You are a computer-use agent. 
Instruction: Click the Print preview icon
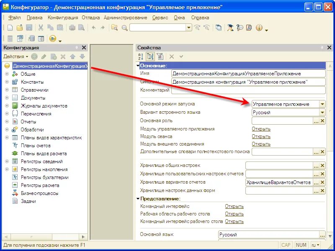(x=81, y=28)
